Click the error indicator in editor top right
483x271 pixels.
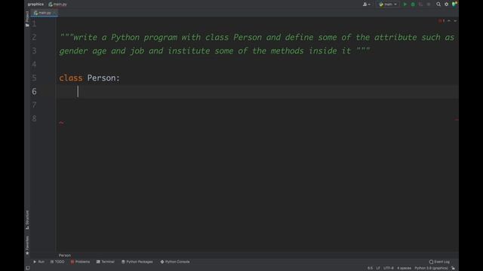click(x=441, y=20)
